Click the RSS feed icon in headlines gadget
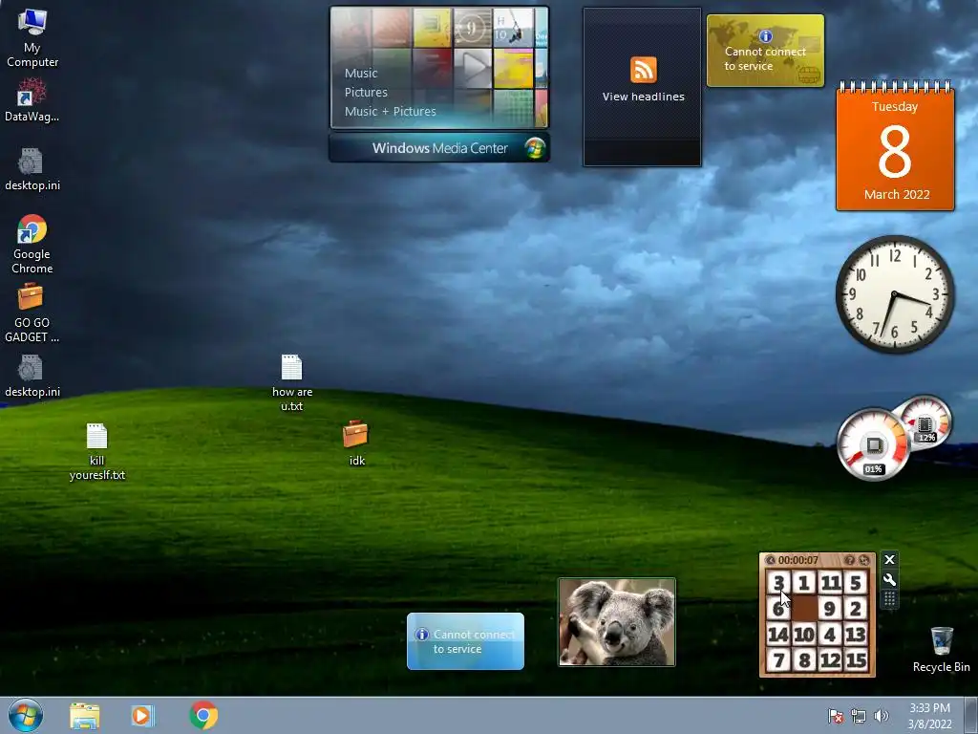Viewport: 978px width, 734px height. [643, 70]
